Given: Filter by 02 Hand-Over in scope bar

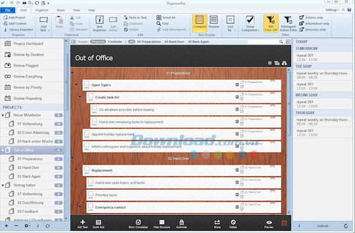Looking at the screenshot, I should 175,41.
